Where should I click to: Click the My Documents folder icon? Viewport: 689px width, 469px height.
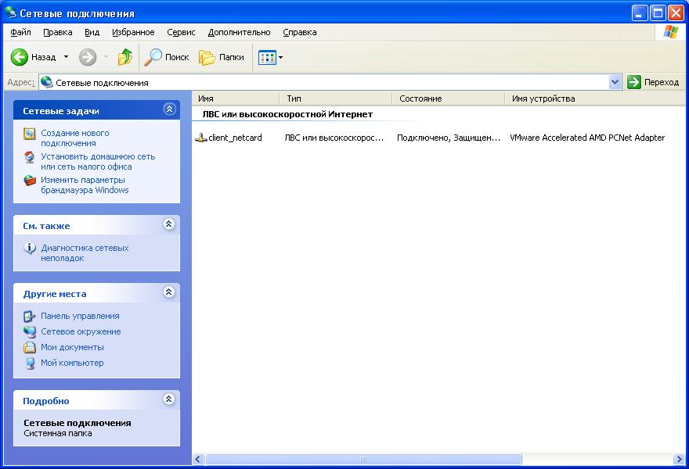pyautogui.click(x=30, y=348)
